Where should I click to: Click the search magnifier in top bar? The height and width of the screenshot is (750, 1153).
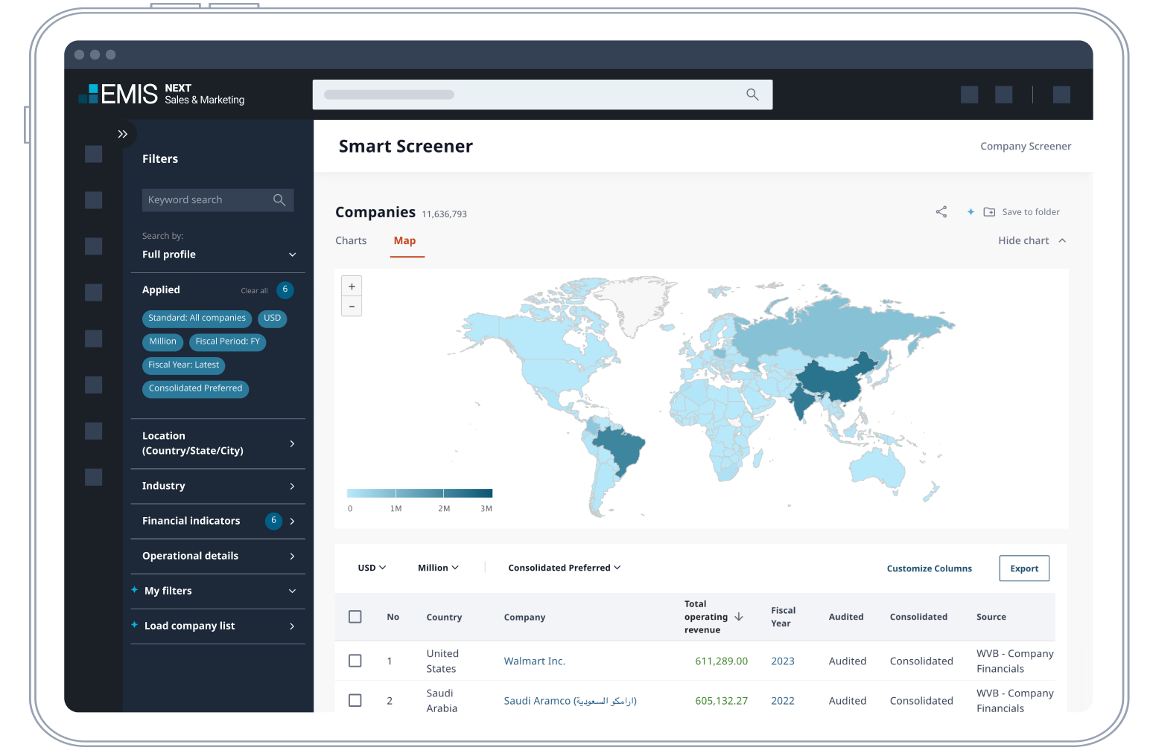(x=752, y=94)
